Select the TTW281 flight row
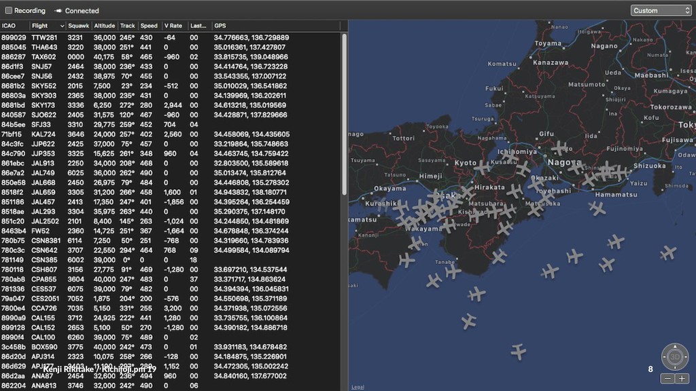The image size is (696, 391). coord(171,38)
